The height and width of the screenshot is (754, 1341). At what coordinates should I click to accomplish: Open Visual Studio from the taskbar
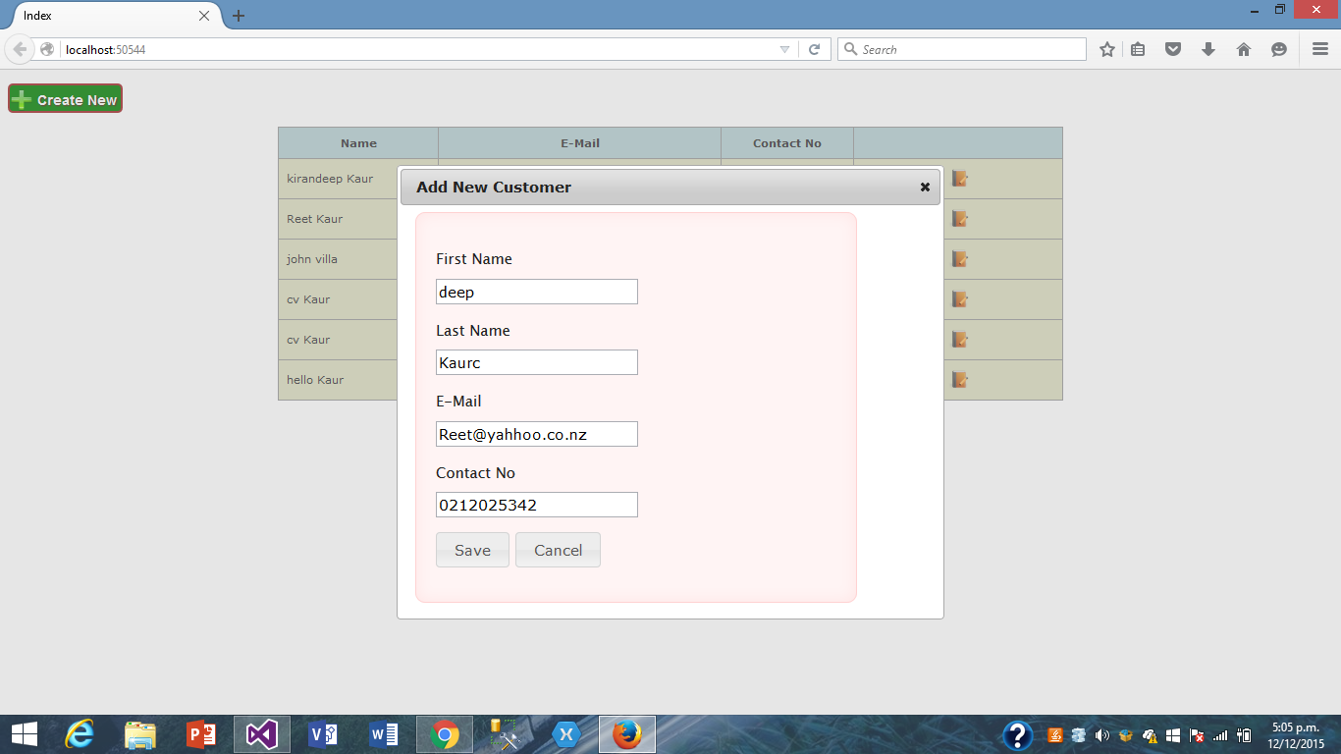261,734
